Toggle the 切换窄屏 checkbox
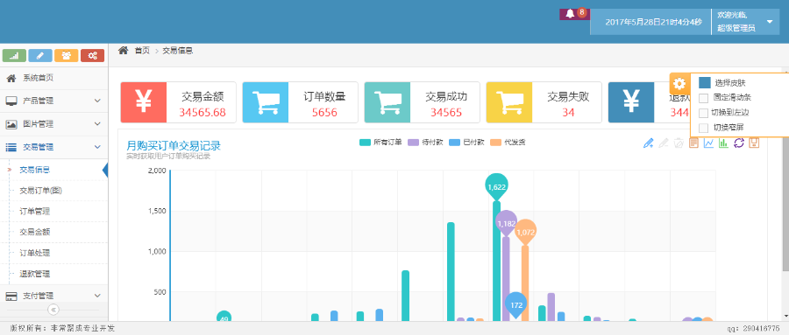The image size is (789, 335). pos(703,128)
